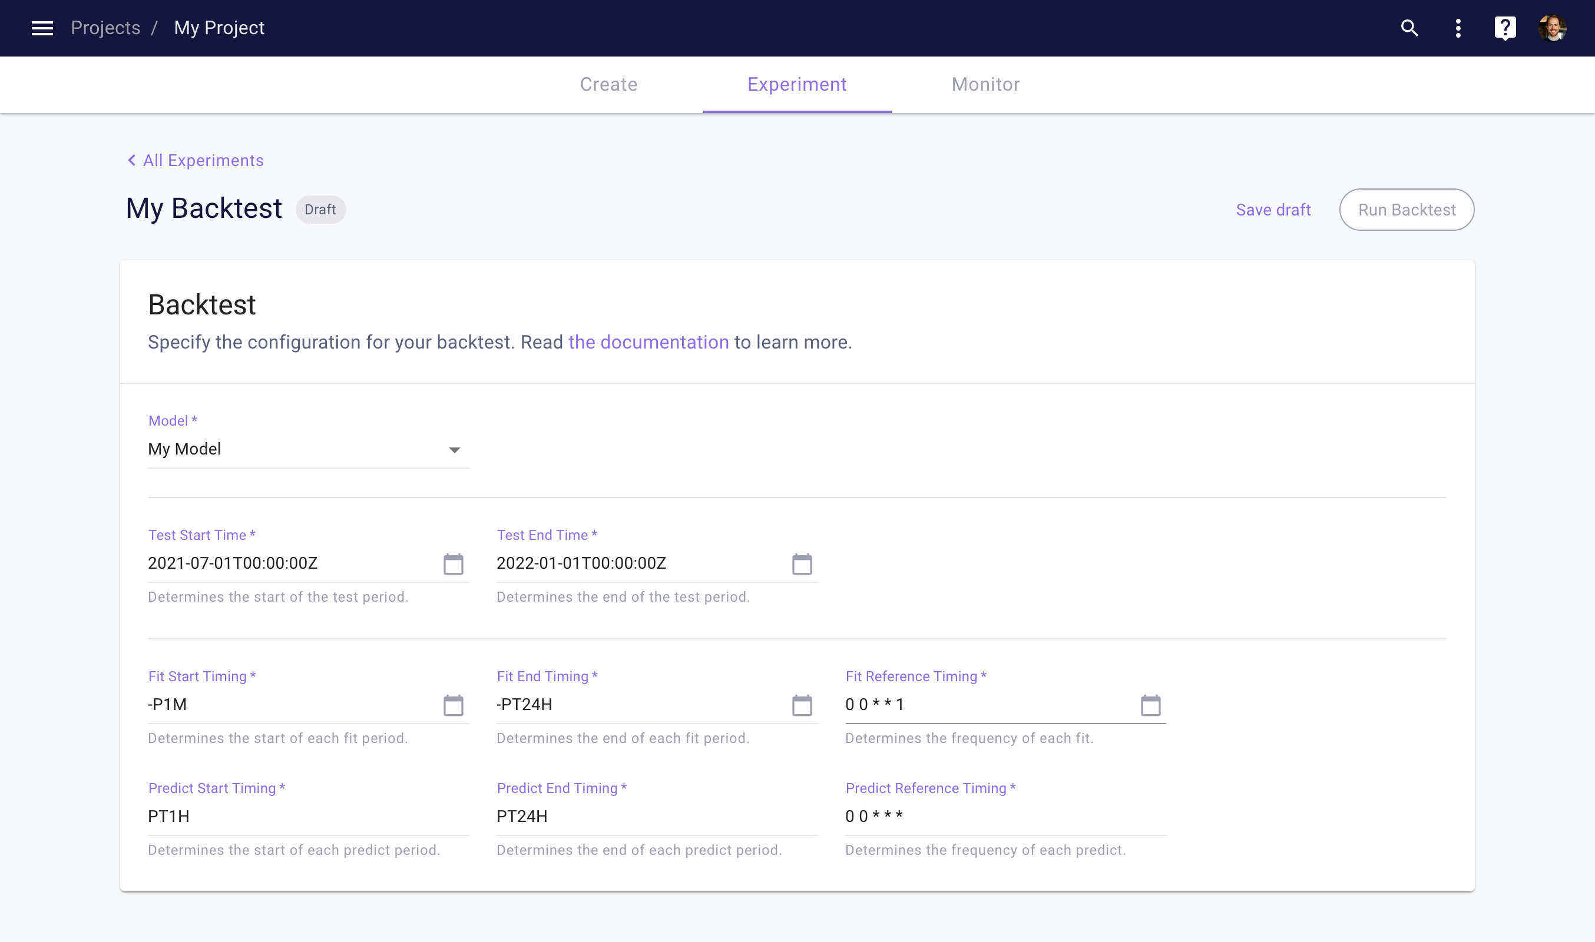Switch to the Create tab
Screen dimensions: 1595x942
tap(608, 84)
